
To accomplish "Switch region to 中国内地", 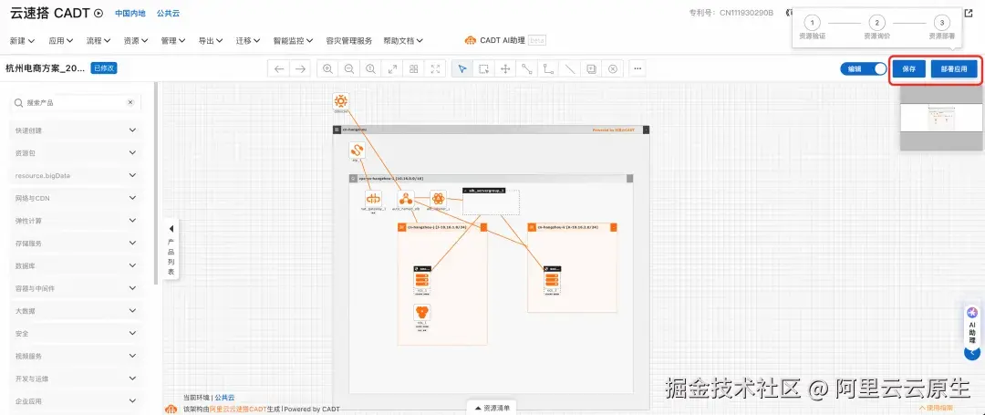I will (x=130, y=13).
